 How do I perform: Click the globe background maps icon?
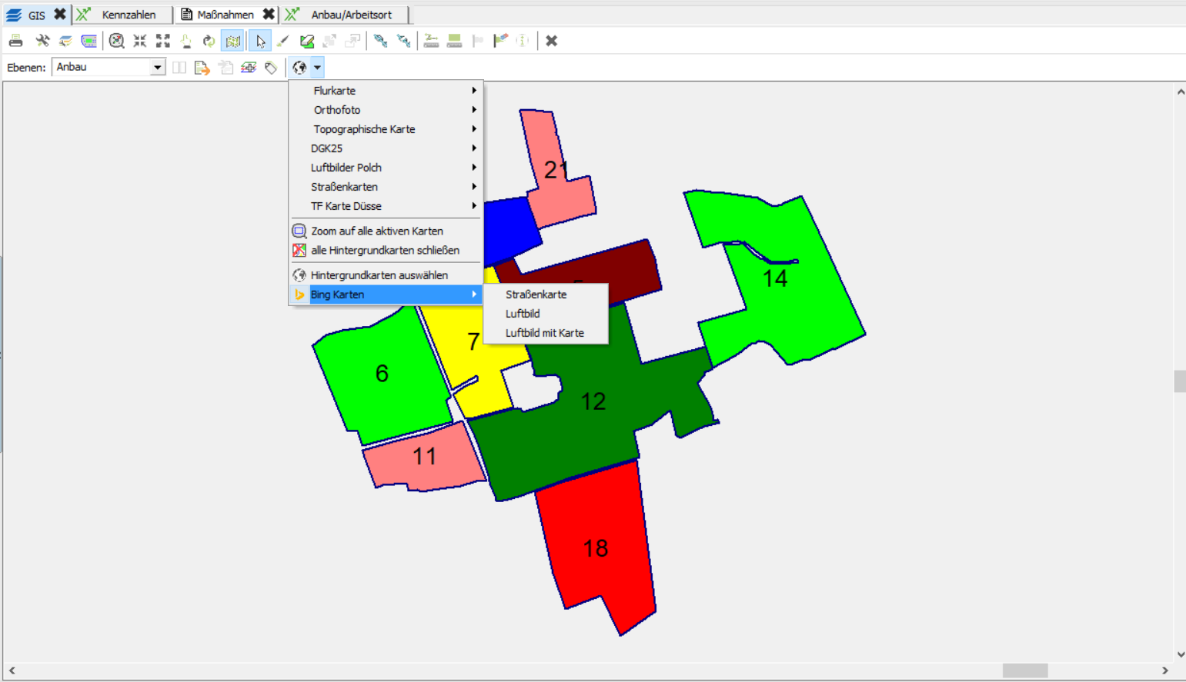[299, 68]
